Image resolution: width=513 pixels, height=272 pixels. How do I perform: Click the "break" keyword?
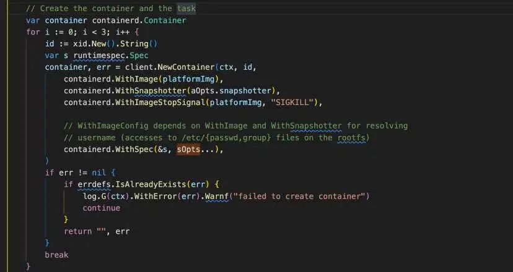click(x=56, y=255)
